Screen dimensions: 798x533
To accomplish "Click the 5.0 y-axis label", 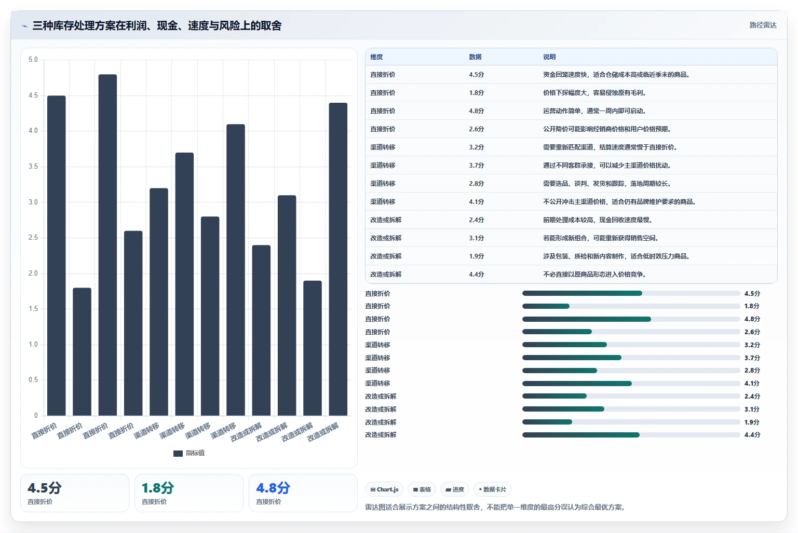I will coord(33,60).
